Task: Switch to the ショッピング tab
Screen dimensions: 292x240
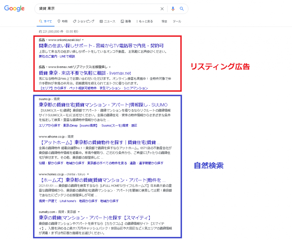Action: (x=84, y=21)
